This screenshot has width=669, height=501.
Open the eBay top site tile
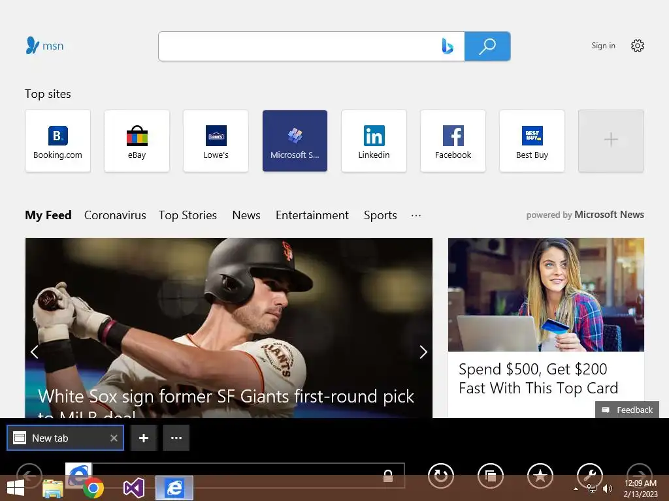pos(137,141)
